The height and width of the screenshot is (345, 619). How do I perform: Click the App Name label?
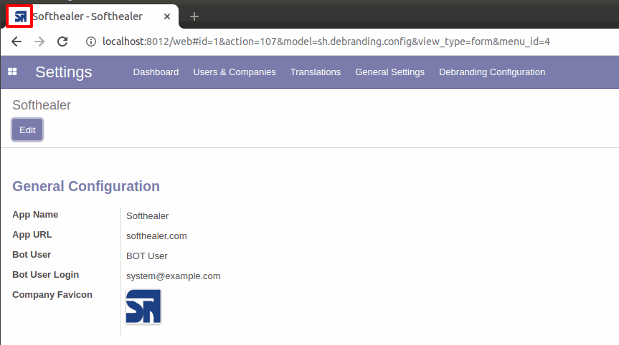tap(35, 215)
